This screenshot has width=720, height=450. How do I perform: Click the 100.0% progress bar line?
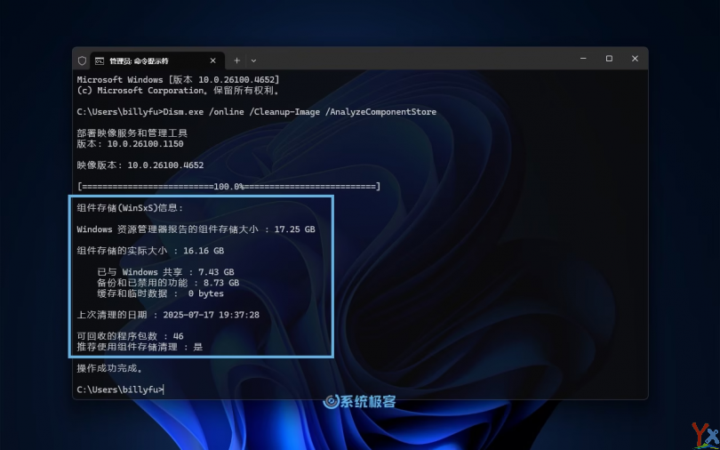click(x=228, y=186)
